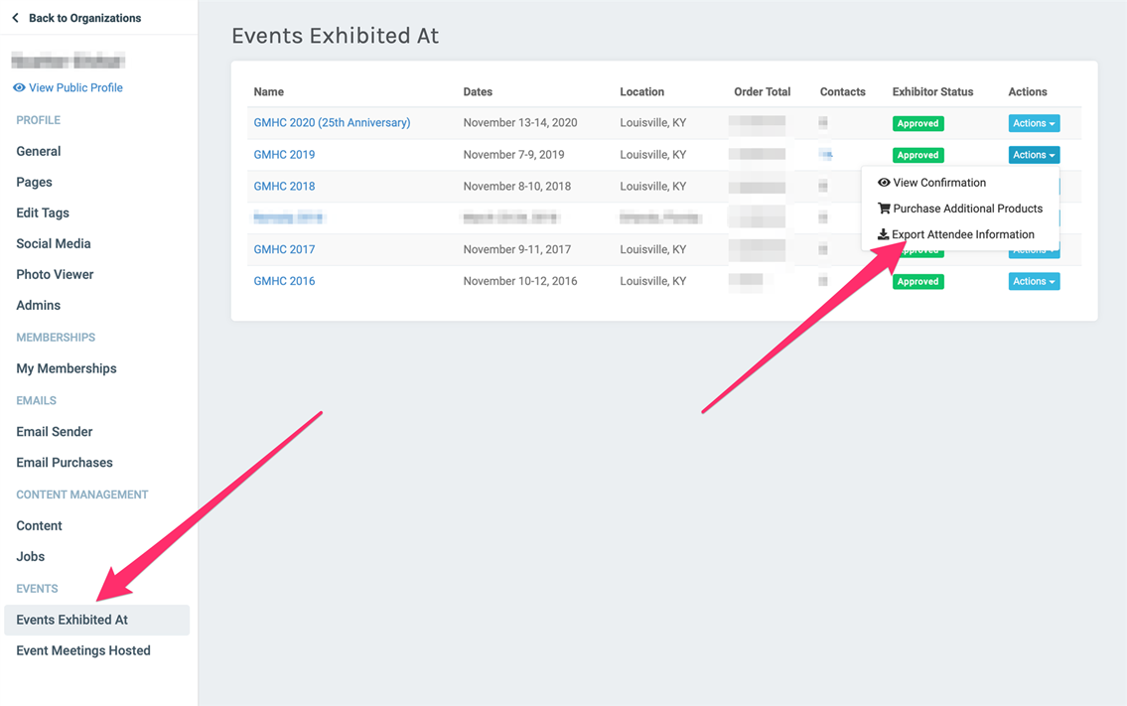Go to Edit Tags in sidebar
1127x706 pixels.
tap(43, 213)
